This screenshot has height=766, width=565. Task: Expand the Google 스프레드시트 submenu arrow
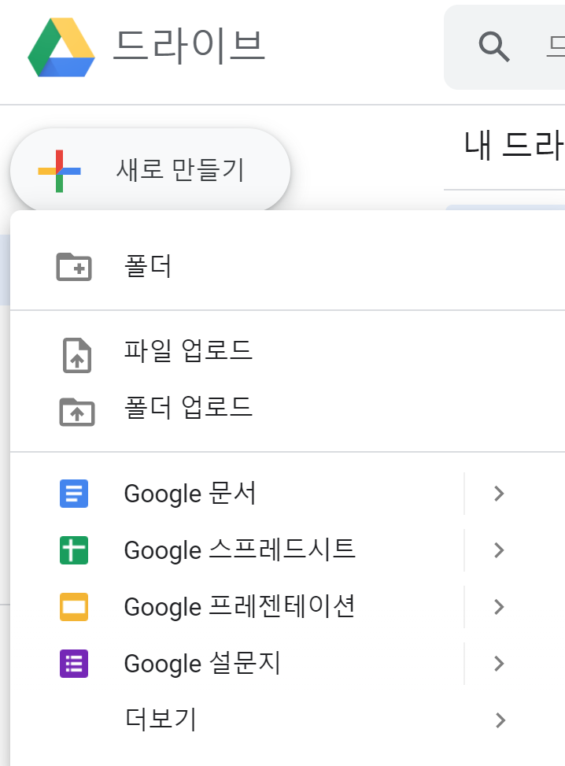click(499, 550)
